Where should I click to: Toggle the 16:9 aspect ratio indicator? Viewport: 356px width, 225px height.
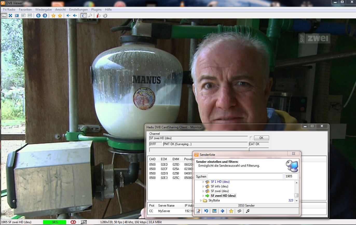tap(84, 222)
